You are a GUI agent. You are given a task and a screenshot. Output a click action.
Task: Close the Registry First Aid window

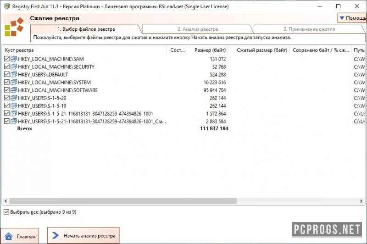click(357, 6)
